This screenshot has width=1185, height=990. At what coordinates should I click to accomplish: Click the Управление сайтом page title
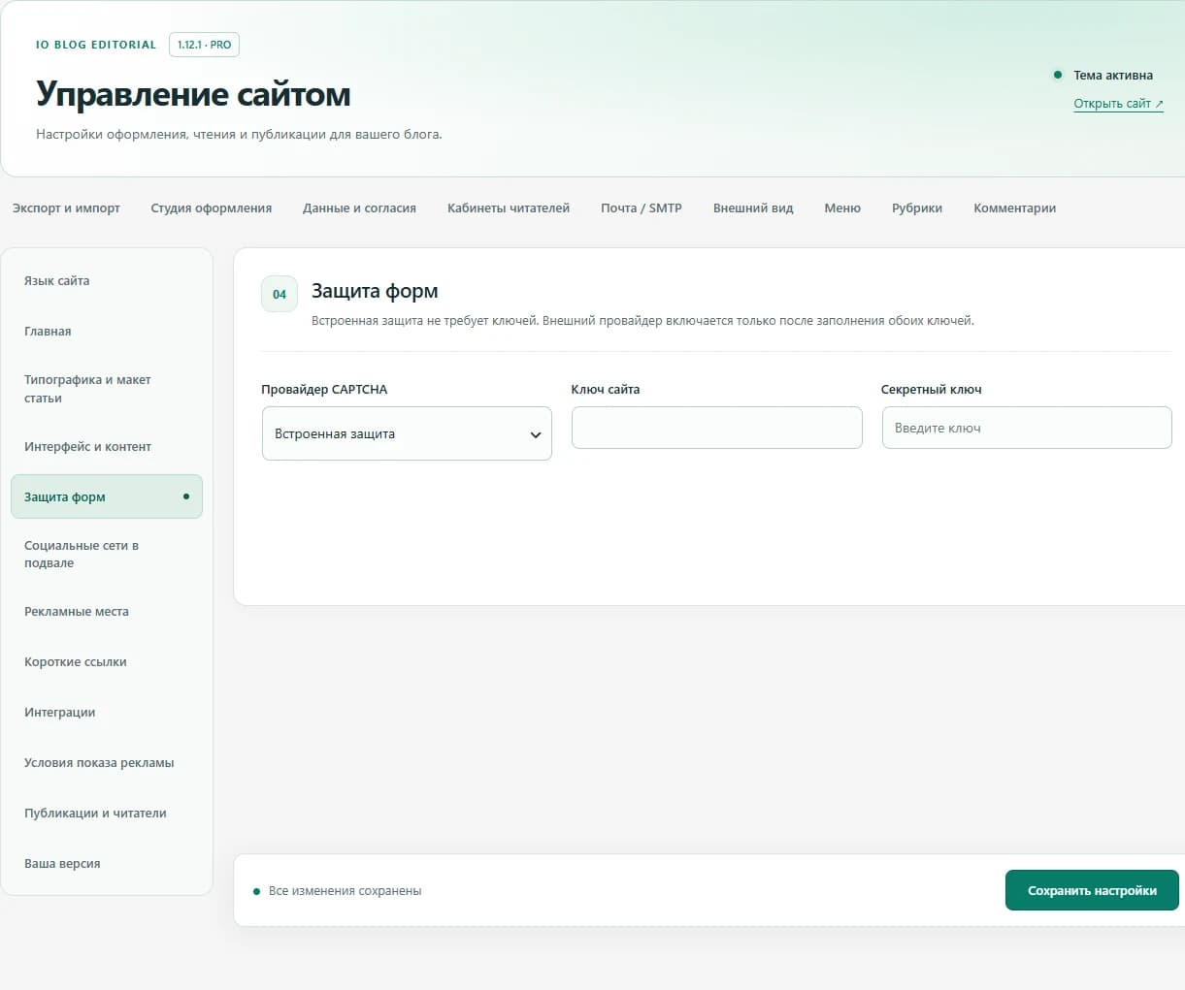point(193,94)
